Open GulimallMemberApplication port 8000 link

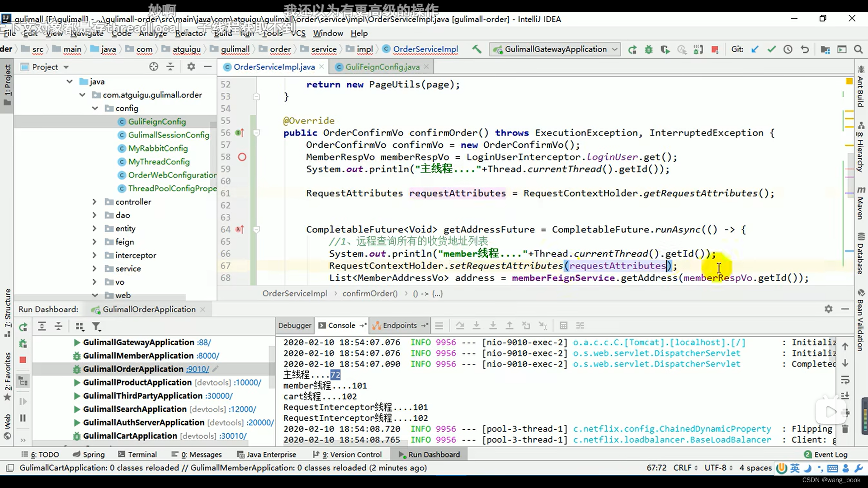[208, 356]
